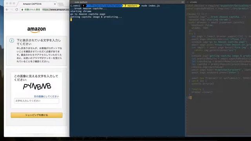Click the blue project path prompt segment
This screenshot has width=251, height=141.
point(105,6)
